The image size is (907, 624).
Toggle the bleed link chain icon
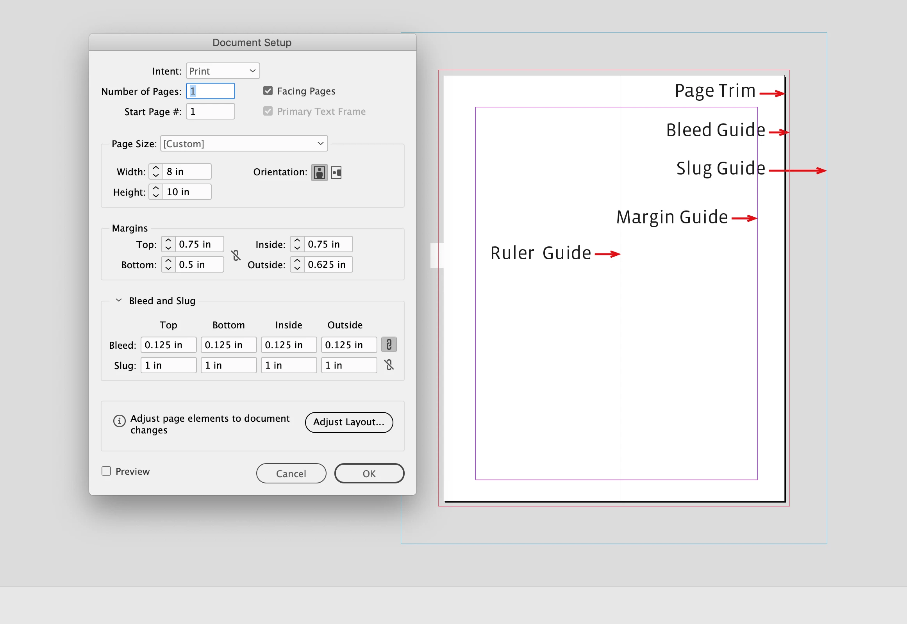pos(389,345)
